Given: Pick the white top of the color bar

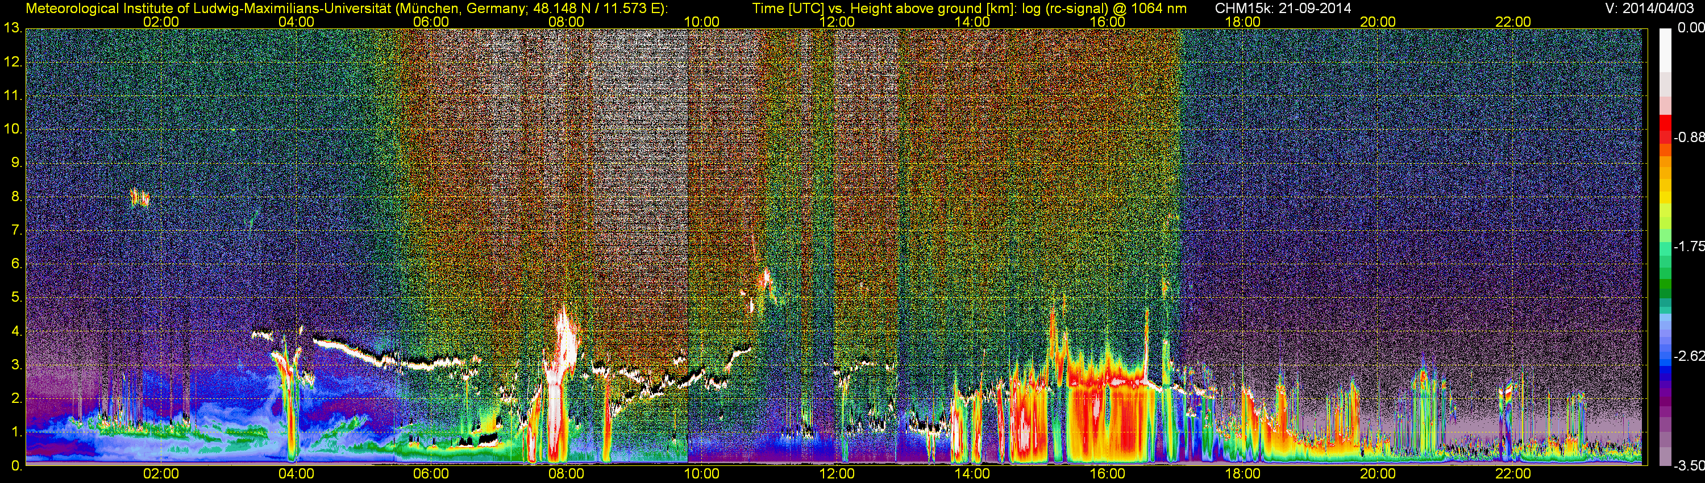Looking at the screenshot, I should click(x=1665, y=47).
